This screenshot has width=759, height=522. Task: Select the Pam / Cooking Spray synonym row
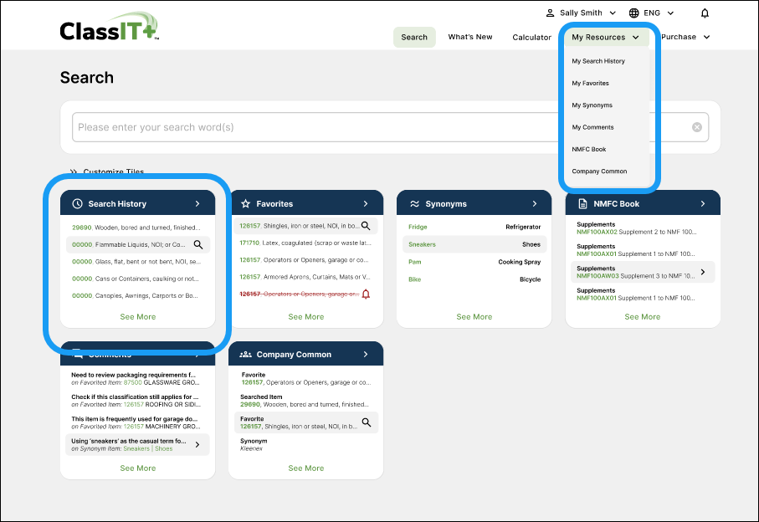474,262
